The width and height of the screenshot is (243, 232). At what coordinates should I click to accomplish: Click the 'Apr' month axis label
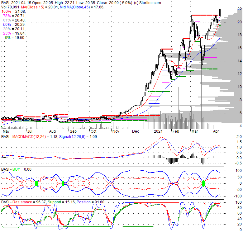tap(216, 131)
